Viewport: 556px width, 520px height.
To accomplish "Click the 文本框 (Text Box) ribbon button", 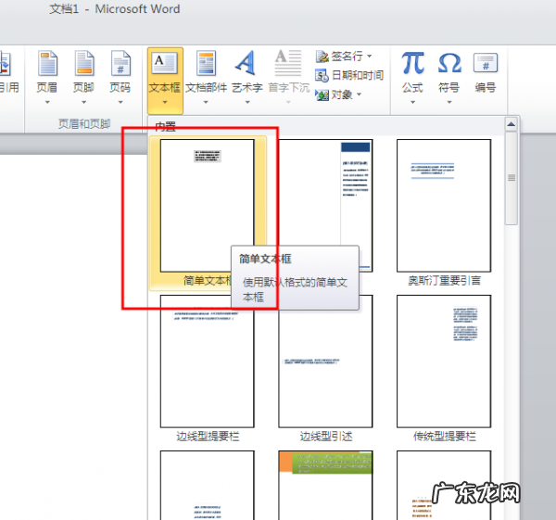I will [x=165, y=74].
